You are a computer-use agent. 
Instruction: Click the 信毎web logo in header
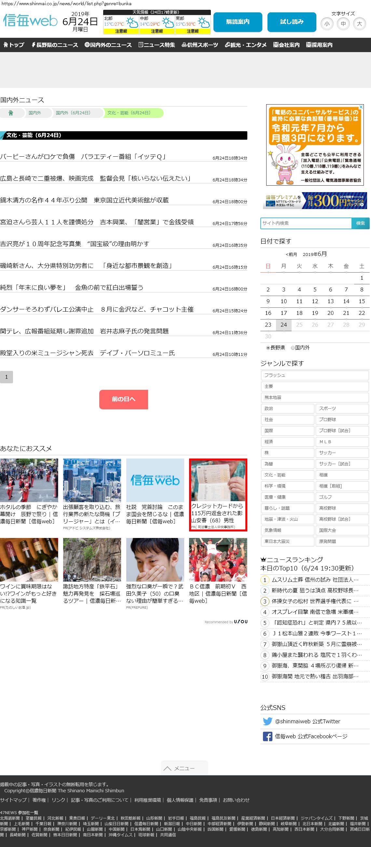pos(30,21)
